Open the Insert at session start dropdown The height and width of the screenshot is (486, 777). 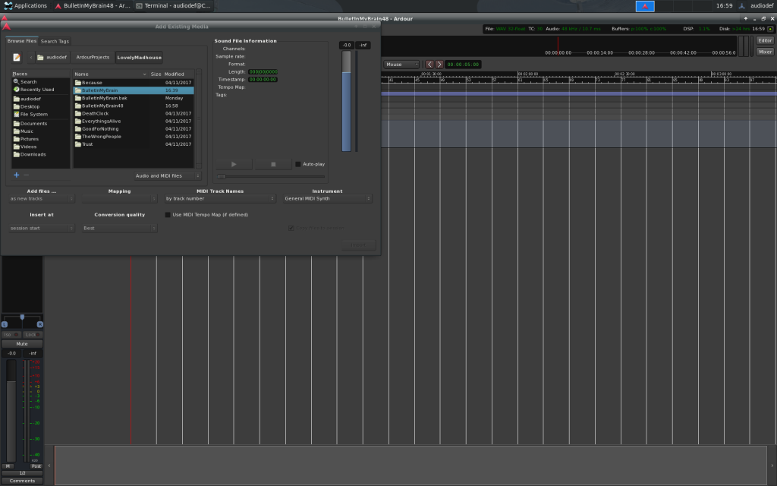(42, 229)
